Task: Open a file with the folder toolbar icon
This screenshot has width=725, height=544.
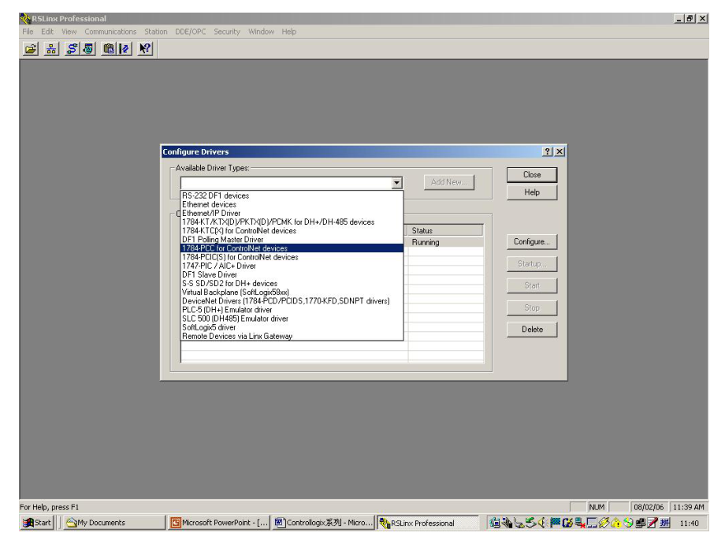Action: [32, 51]
